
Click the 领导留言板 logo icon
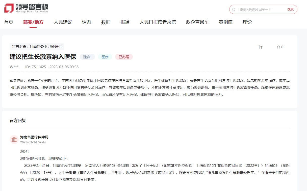(9, 8)
